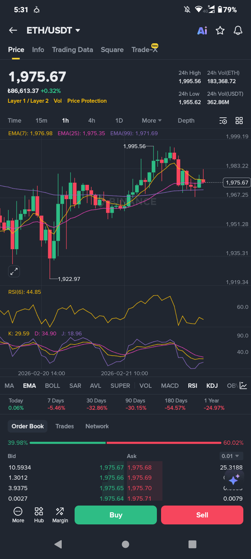The width and height of the screenshot is (251, 559).
Task: Switch to Depth chart view
Action: click(186, 121)
